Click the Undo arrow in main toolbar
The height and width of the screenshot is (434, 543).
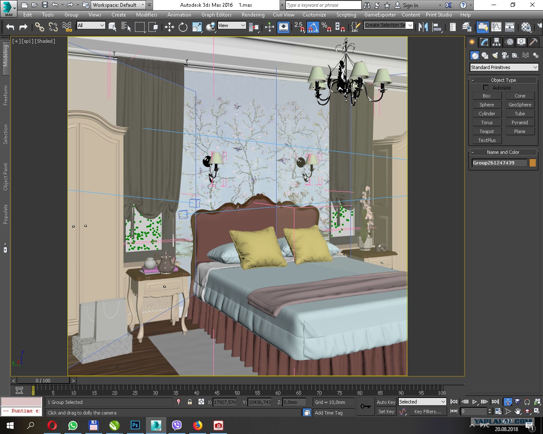click(x=10, y=27)
